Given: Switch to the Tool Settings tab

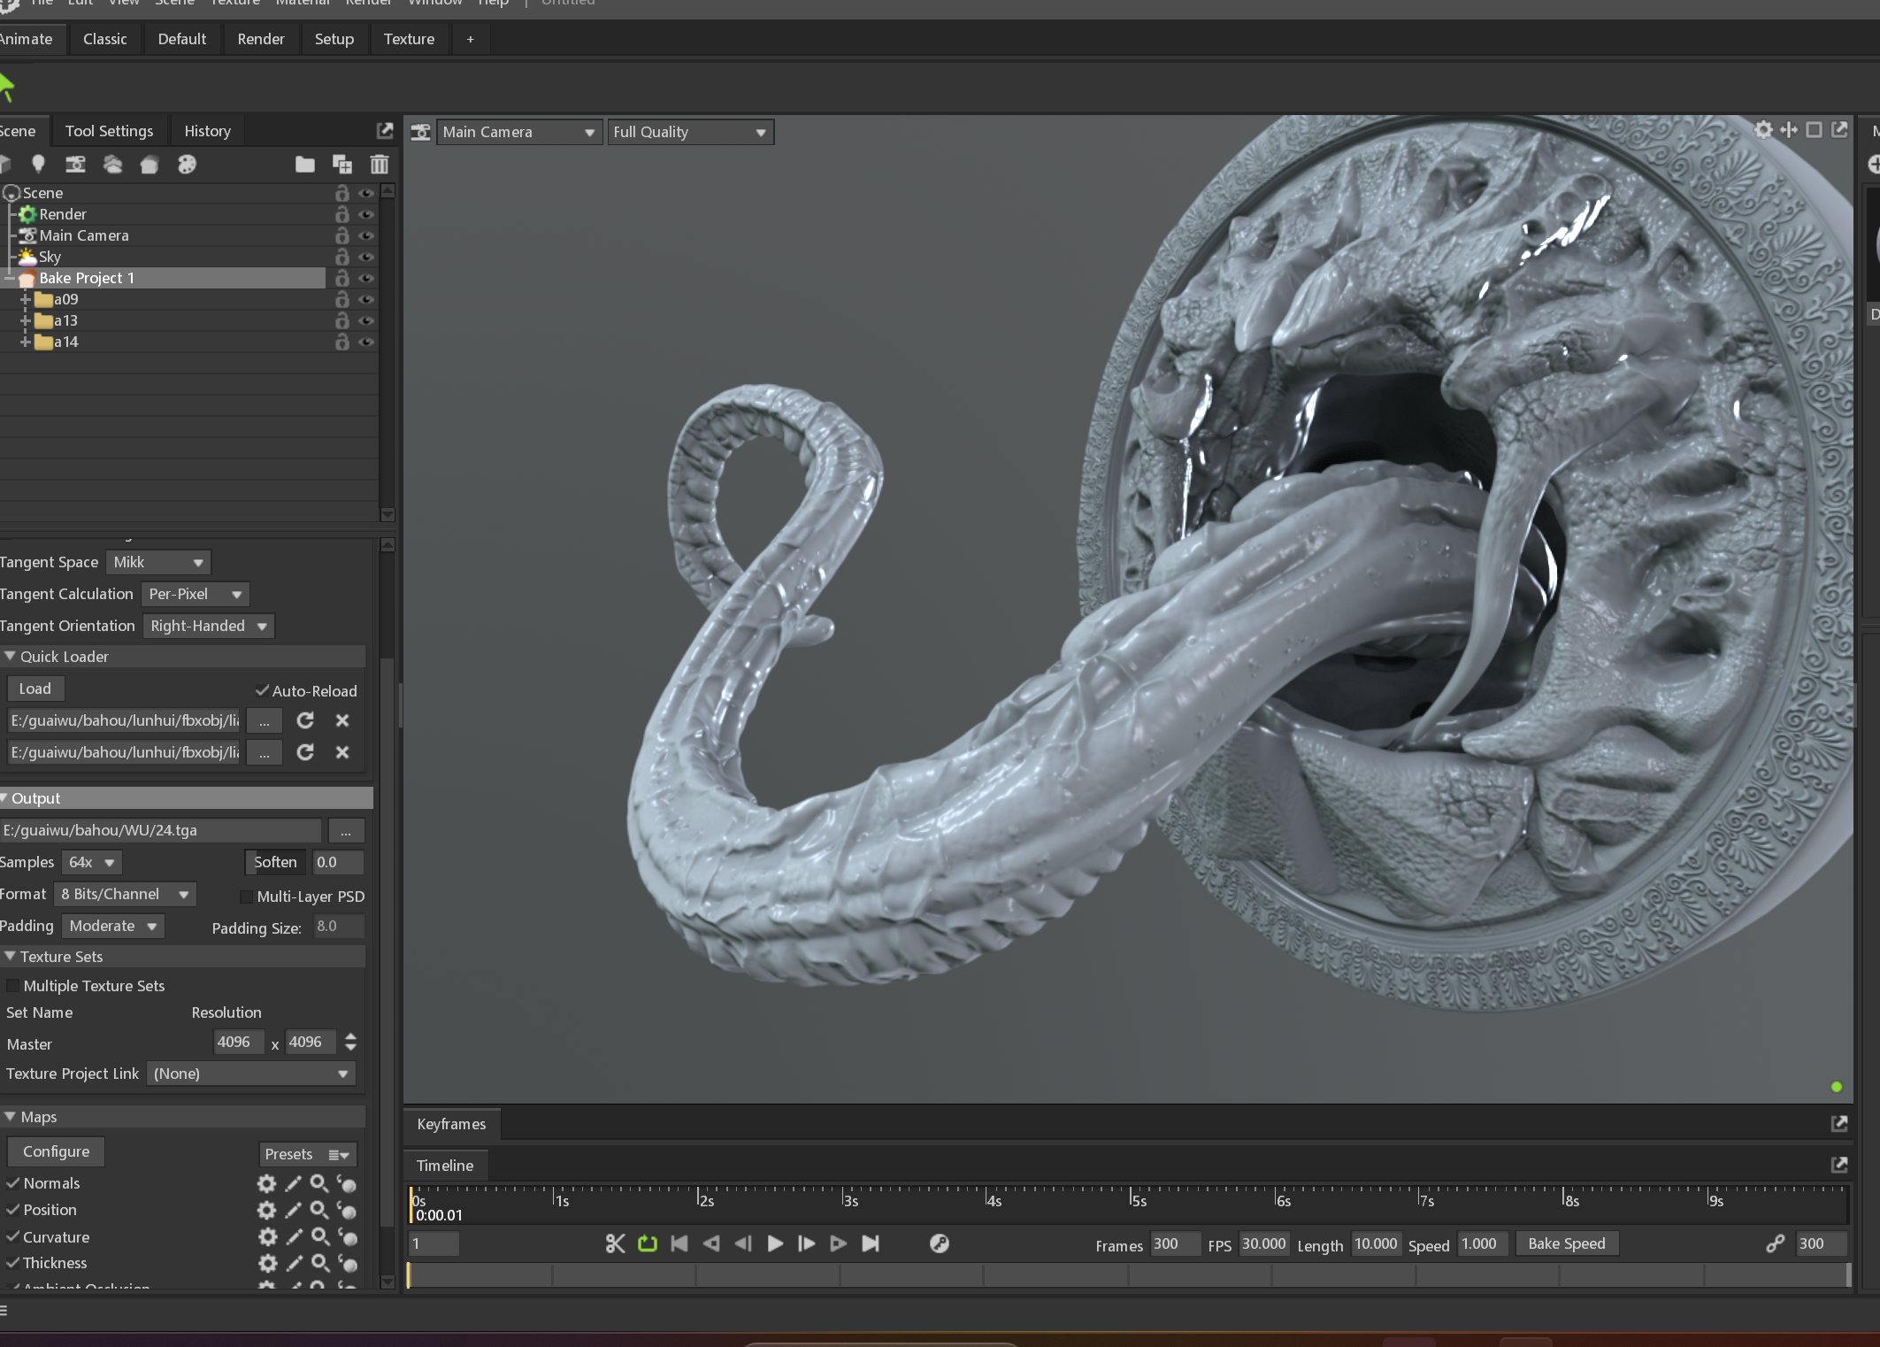Looking at the screenshot, I should click(x=109, y=131).
